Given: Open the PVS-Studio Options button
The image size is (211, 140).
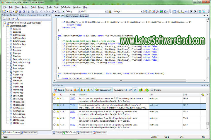Looking at the screenshot, I should [x=156, y=90].
